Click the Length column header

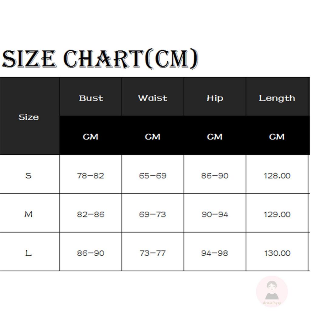pos(277,98)
